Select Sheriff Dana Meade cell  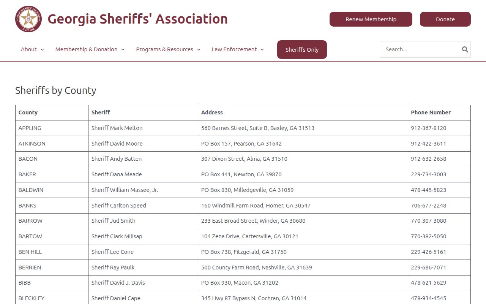click(x=143, y=174)
